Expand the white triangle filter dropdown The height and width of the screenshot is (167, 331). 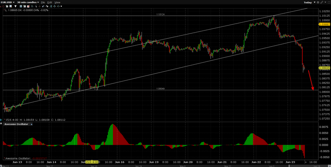click(x=15, y=6)
